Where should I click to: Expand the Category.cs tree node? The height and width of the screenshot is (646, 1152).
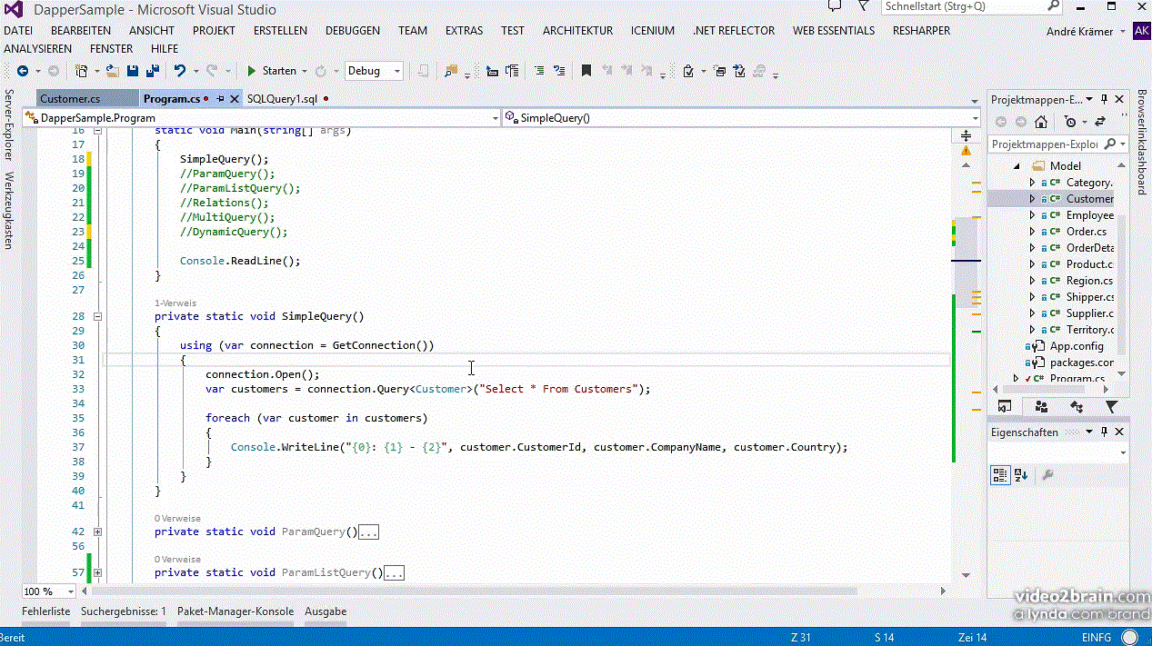point(1032,183)
